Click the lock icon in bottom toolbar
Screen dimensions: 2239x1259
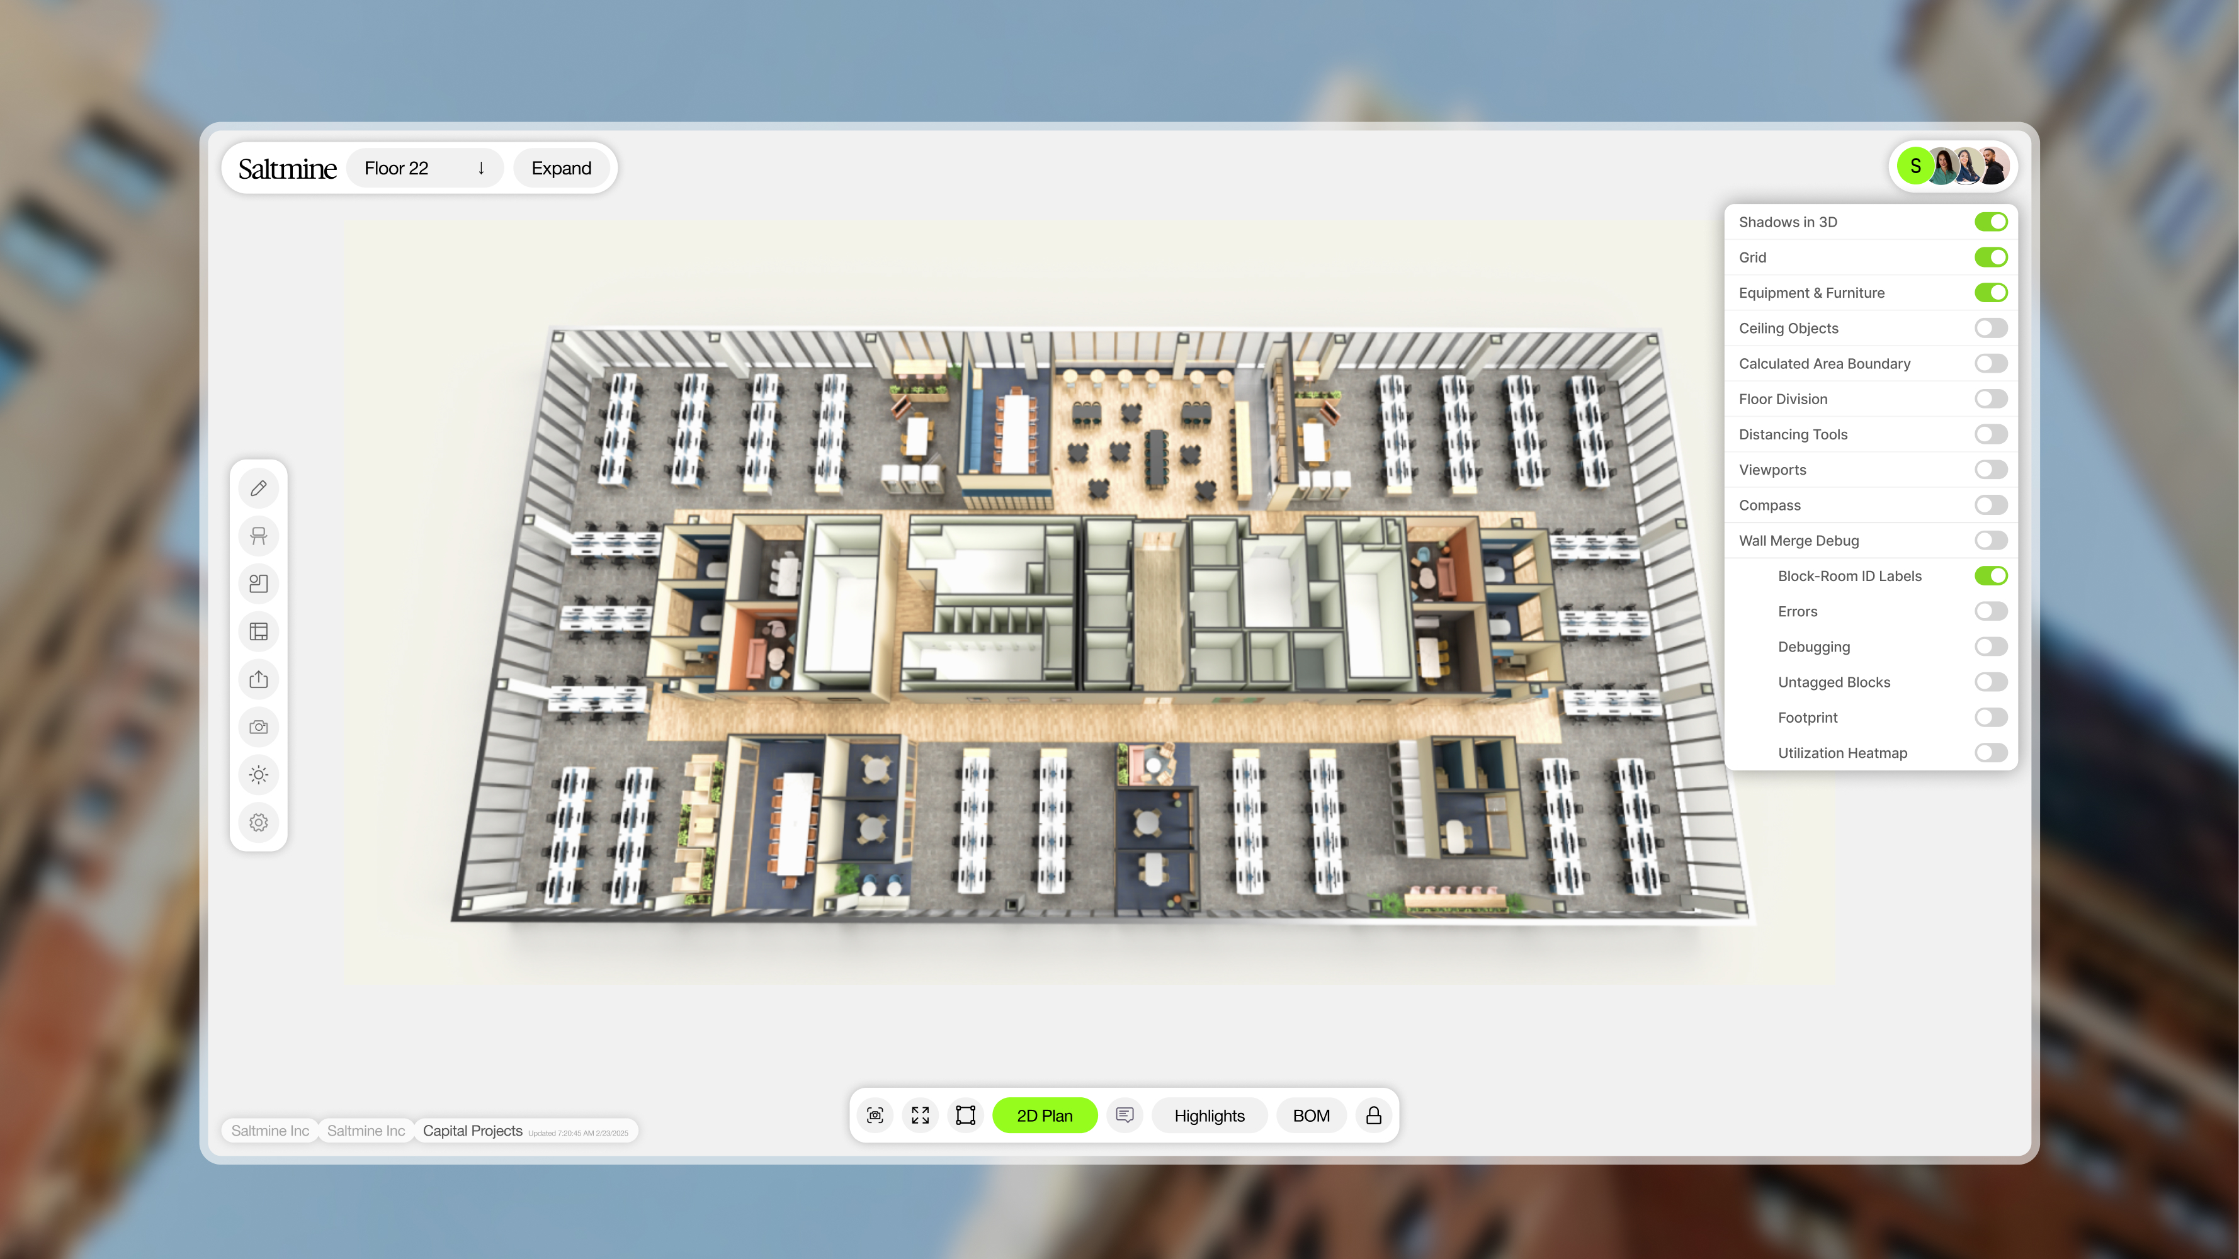(x=1373, y=1115)
